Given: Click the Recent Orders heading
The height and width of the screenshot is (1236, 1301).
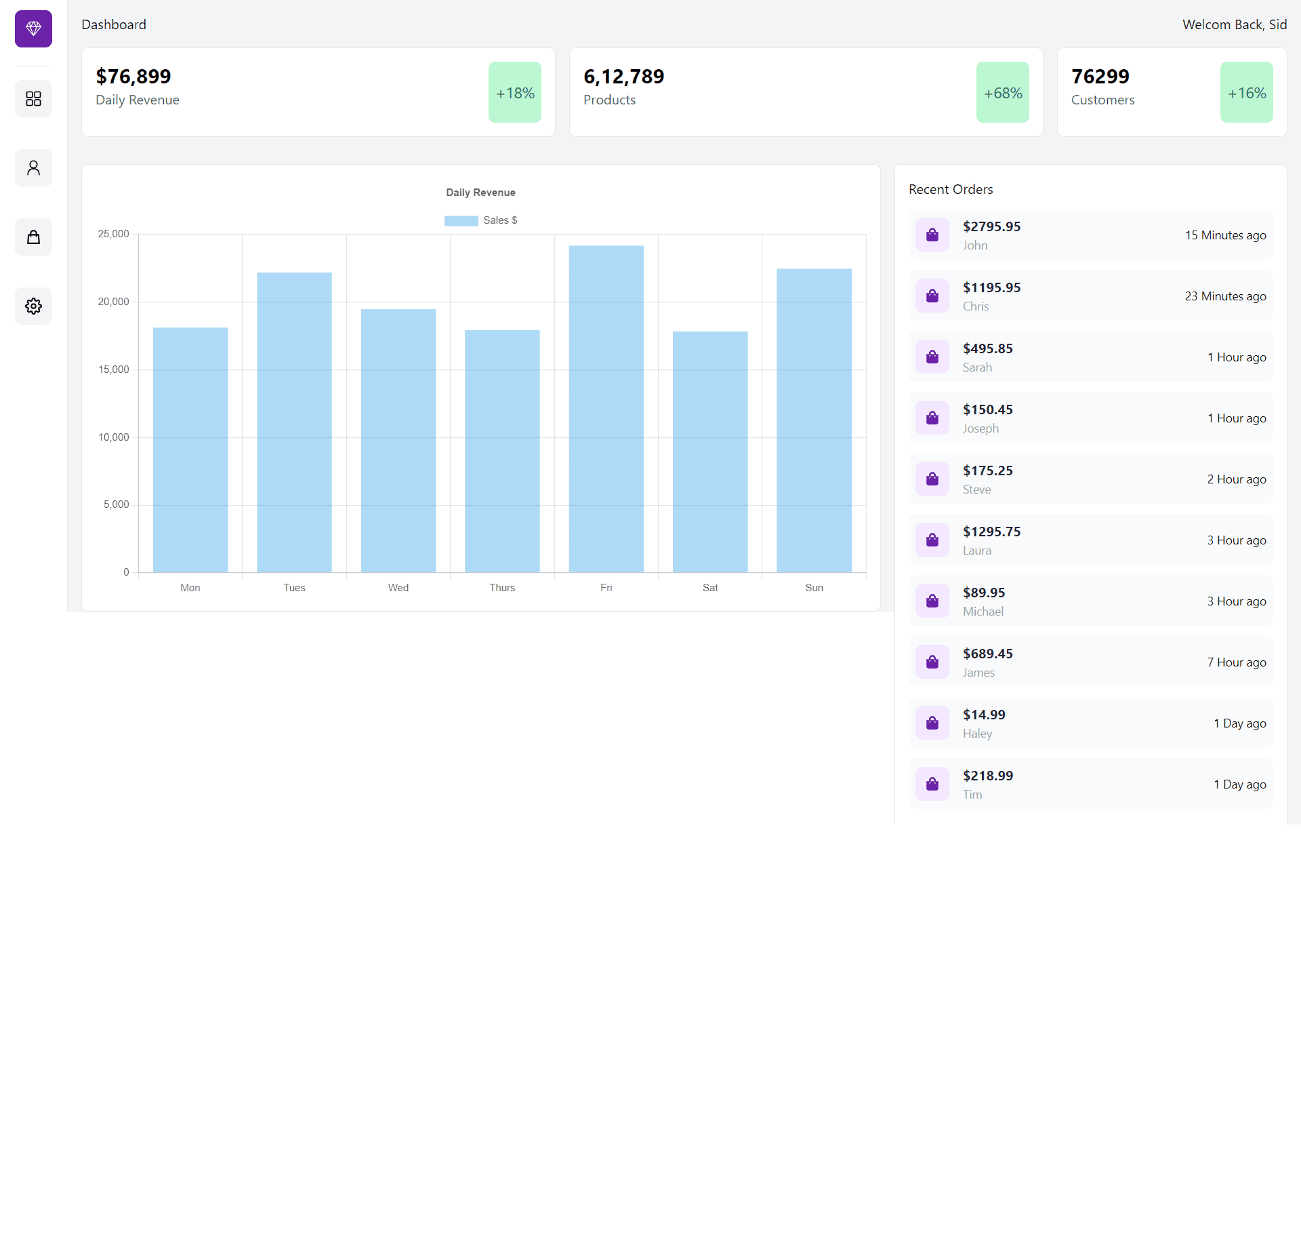Looking at the screenshot, I should (951, 189).
